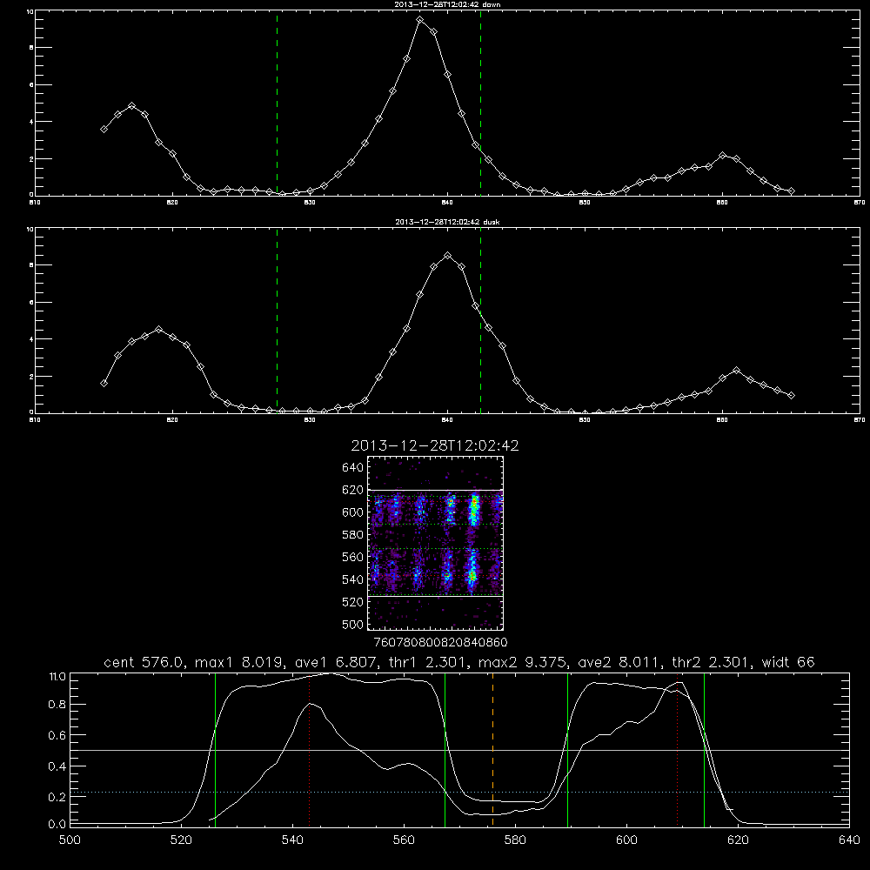Click the heatmap y-axis label 580
870x870 pixels.
tap(353, 535)
